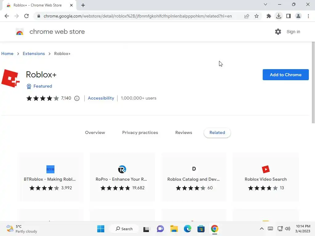315x236 pixels.
Task: Open the weather widget on taskbar
Action: [21, 229]
